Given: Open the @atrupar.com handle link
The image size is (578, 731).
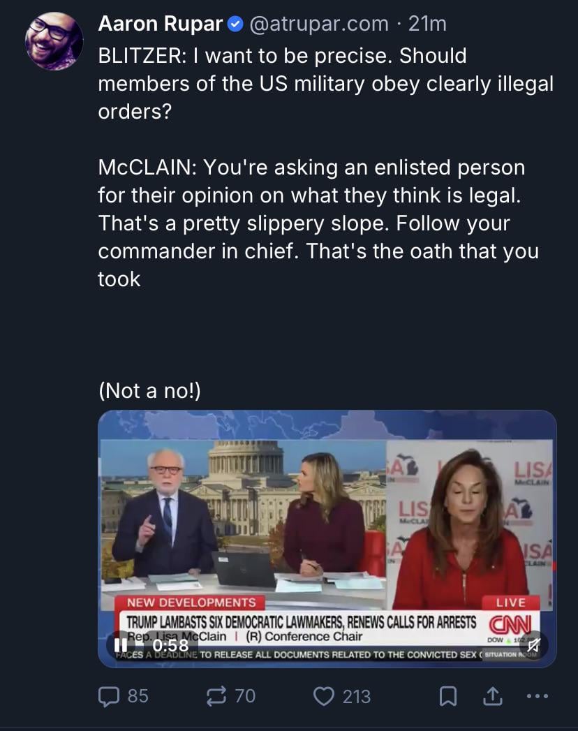Looking at the screenshot, I should [319, 24].
